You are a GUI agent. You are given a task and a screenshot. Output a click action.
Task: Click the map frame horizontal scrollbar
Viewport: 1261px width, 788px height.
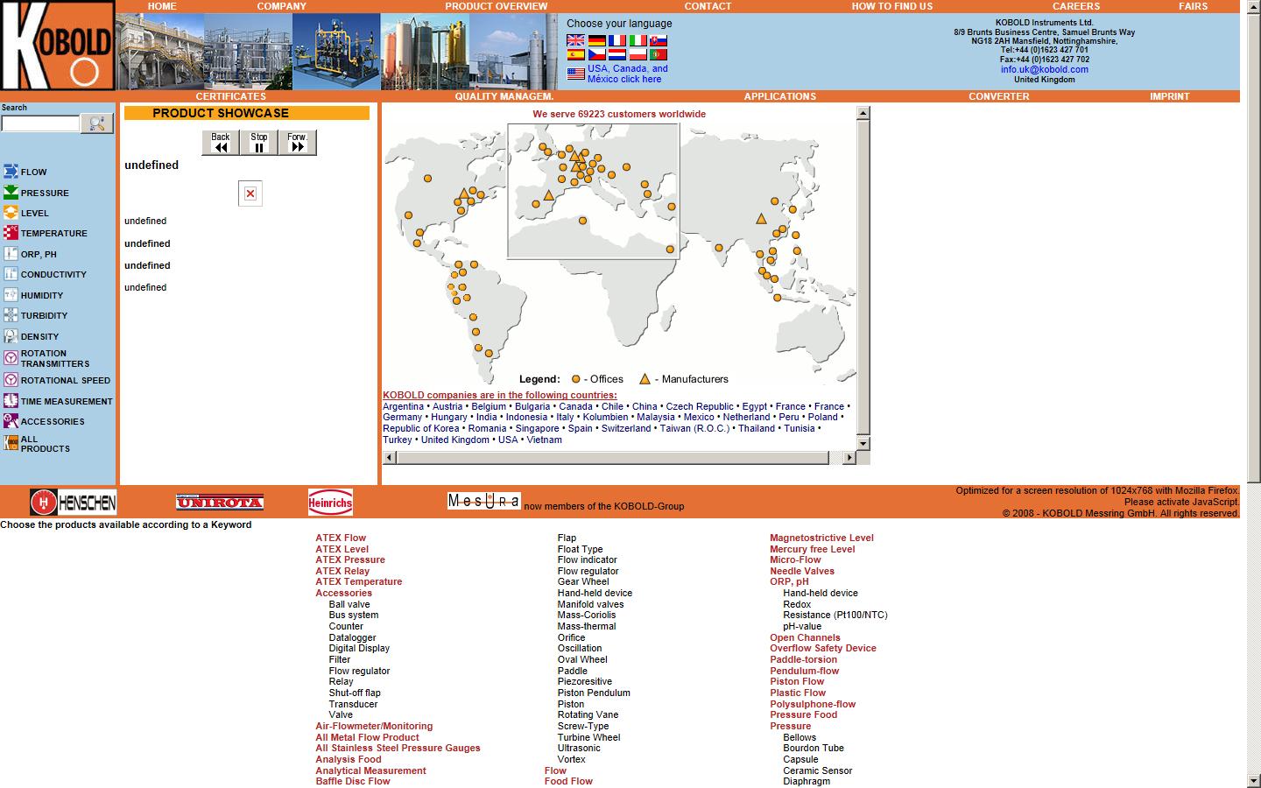612,458
